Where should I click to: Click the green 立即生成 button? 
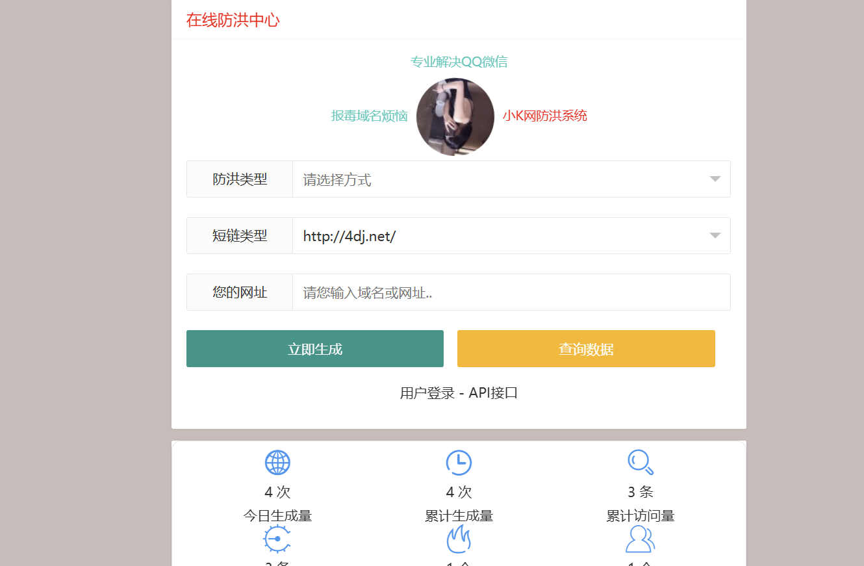coord(314,348)
